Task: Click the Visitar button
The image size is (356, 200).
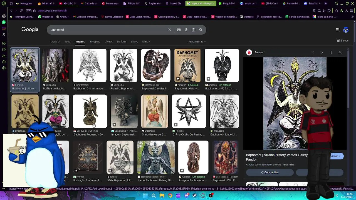Action: tap(336, 156)
